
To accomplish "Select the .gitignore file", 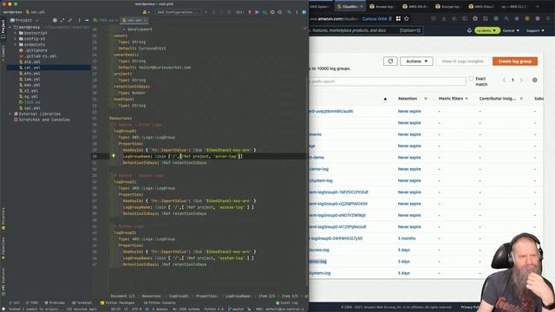I will click(x=33, y=50).
